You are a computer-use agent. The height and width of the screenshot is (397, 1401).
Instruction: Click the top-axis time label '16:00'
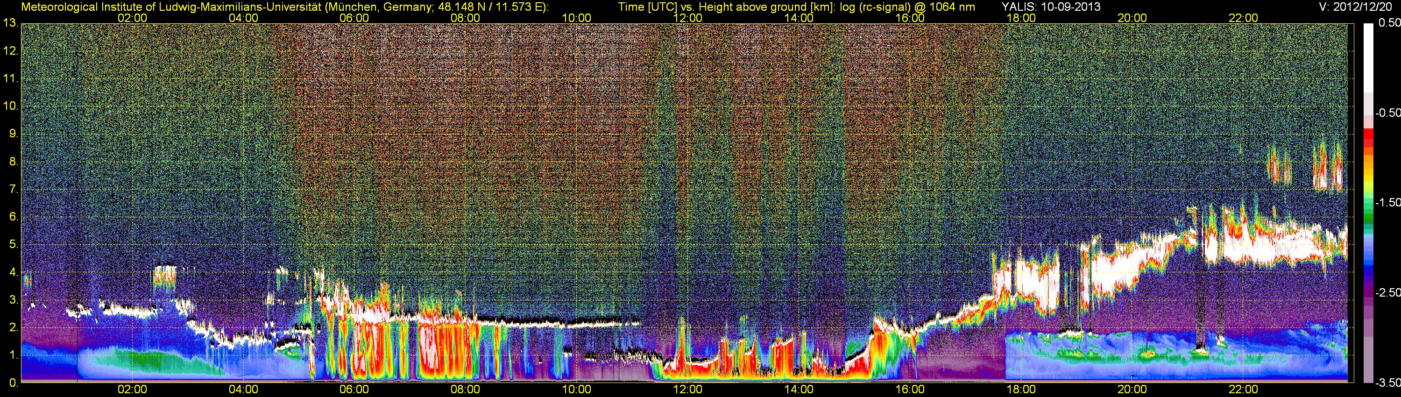[910, 18]
